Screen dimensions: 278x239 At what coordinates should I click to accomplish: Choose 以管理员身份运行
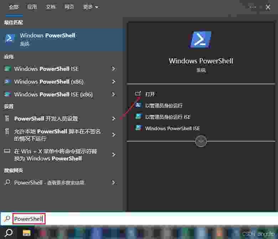[164, 105]
